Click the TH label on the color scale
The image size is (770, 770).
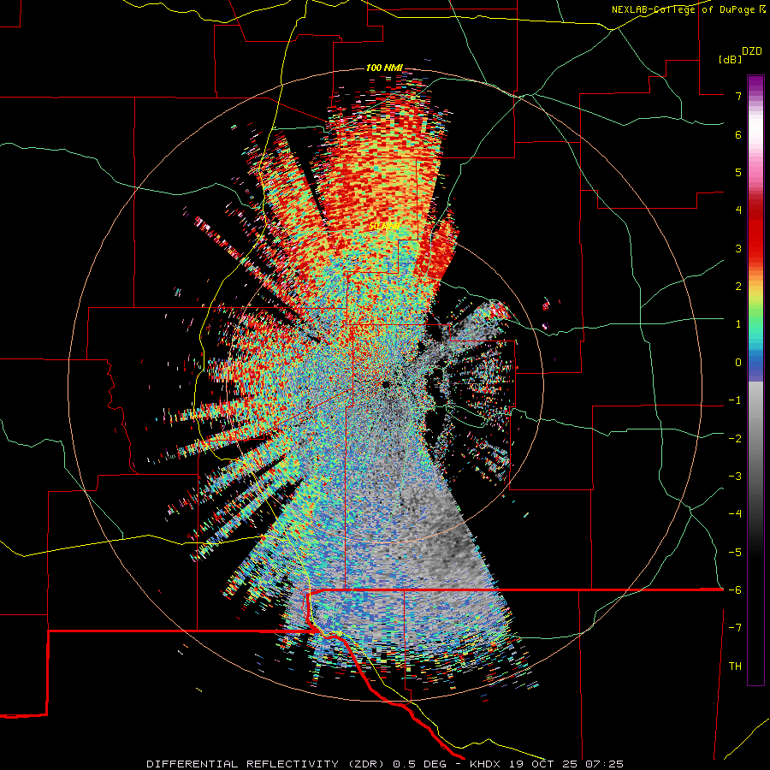pos(735,666)
